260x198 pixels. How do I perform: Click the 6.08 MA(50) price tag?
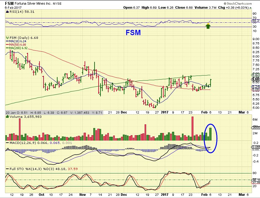click(x=256, y=90)
